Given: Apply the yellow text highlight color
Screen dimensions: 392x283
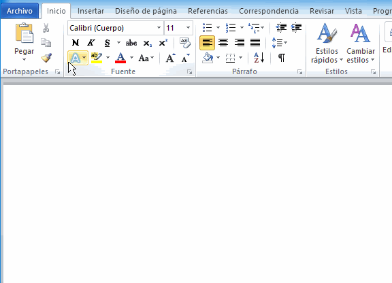Looking at the screenshot, I should tap(97, 58).
